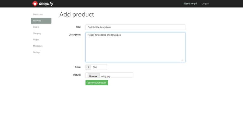
Task: Click the Picture: field label
Action: click(x=77, y=75)
